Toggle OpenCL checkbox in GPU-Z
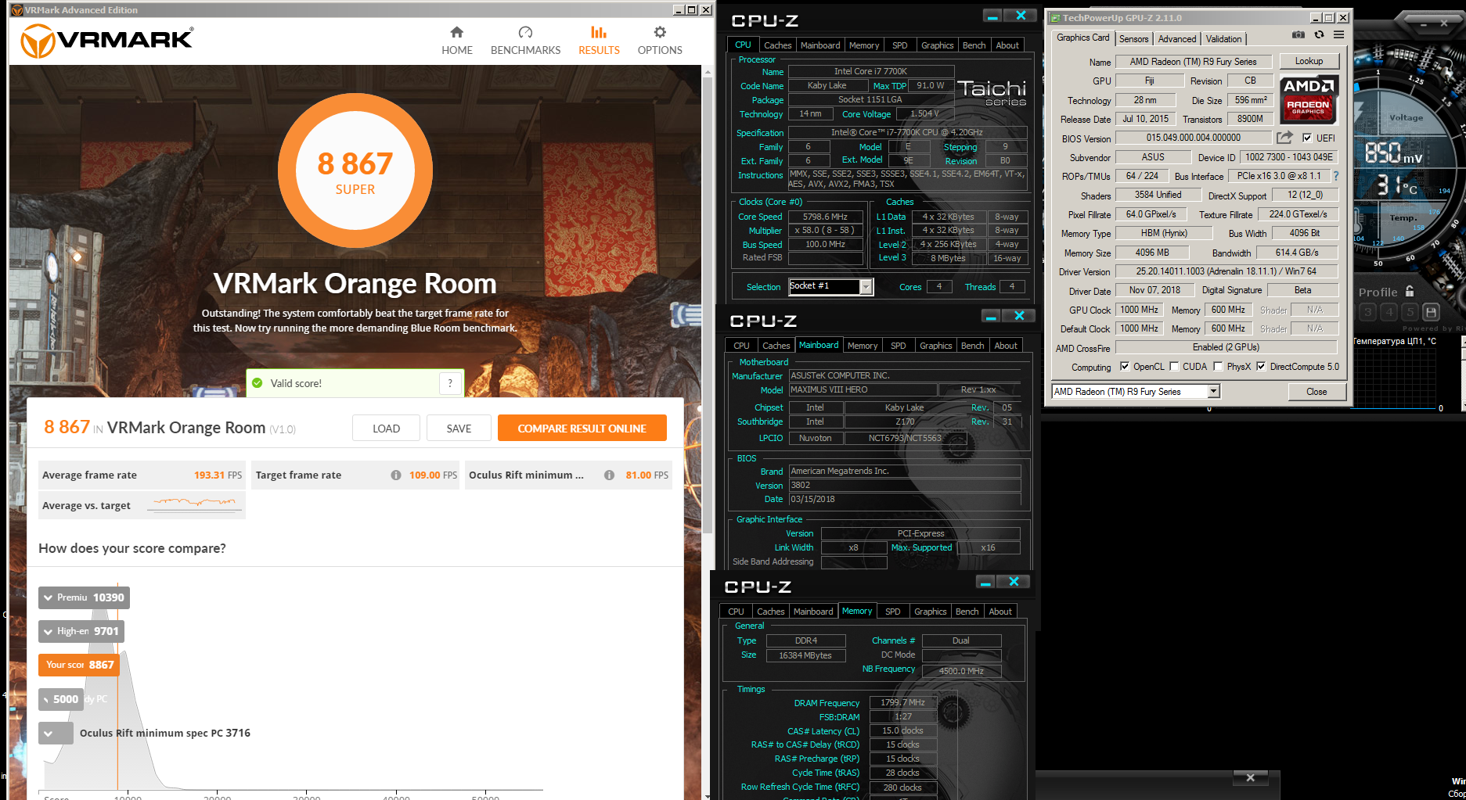 pyautogui.click(x=1125, y=366)
